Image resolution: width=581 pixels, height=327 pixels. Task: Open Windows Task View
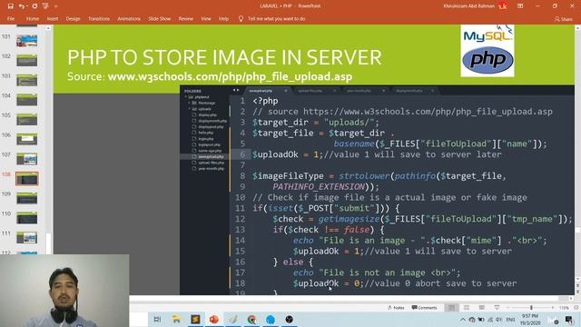tap(157, 319)
